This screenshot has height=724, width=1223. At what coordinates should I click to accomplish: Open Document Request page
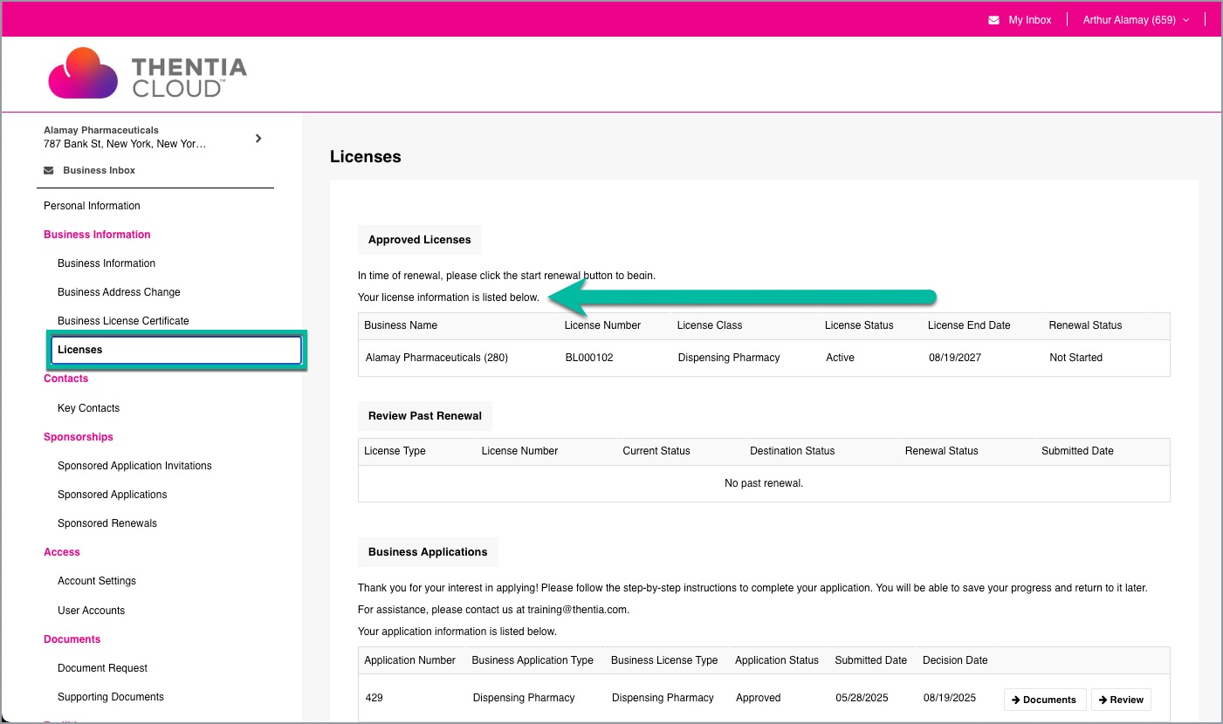(102, 668)
